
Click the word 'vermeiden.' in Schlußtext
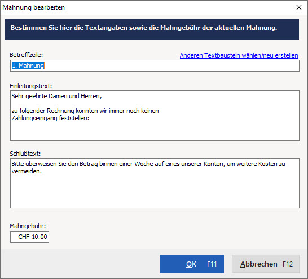tap(27, 172)
